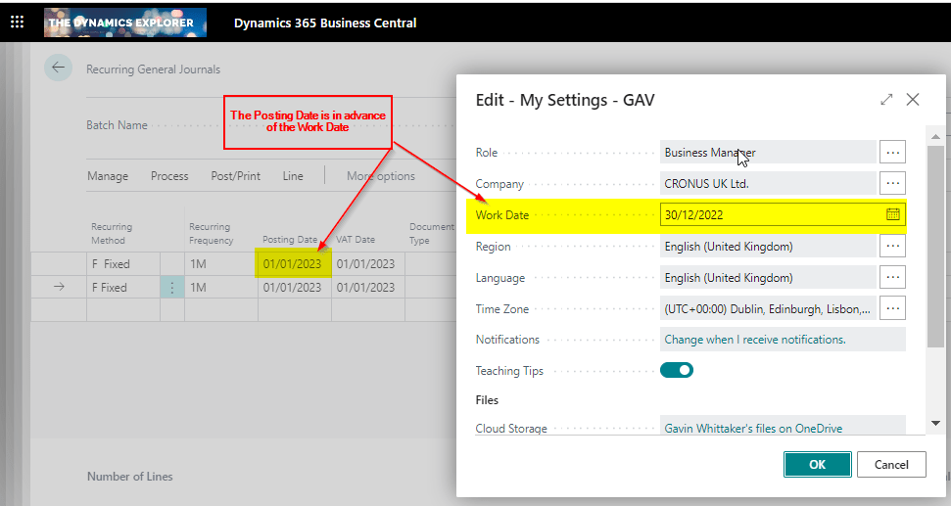Click the Role lookup ellipsis button
This screenshot has height=506, width=951.
[x=892, y=152]
